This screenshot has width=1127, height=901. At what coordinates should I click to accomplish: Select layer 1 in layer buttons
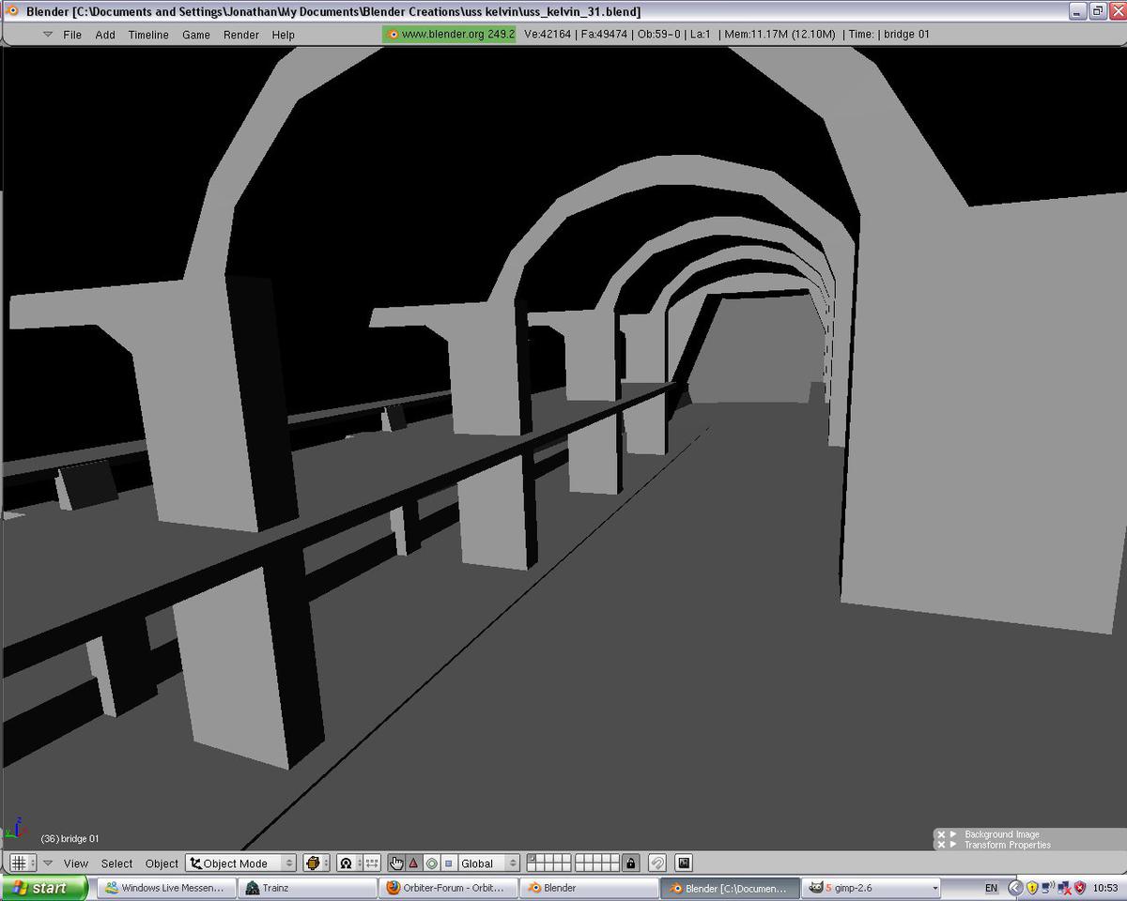click(532, 859)
